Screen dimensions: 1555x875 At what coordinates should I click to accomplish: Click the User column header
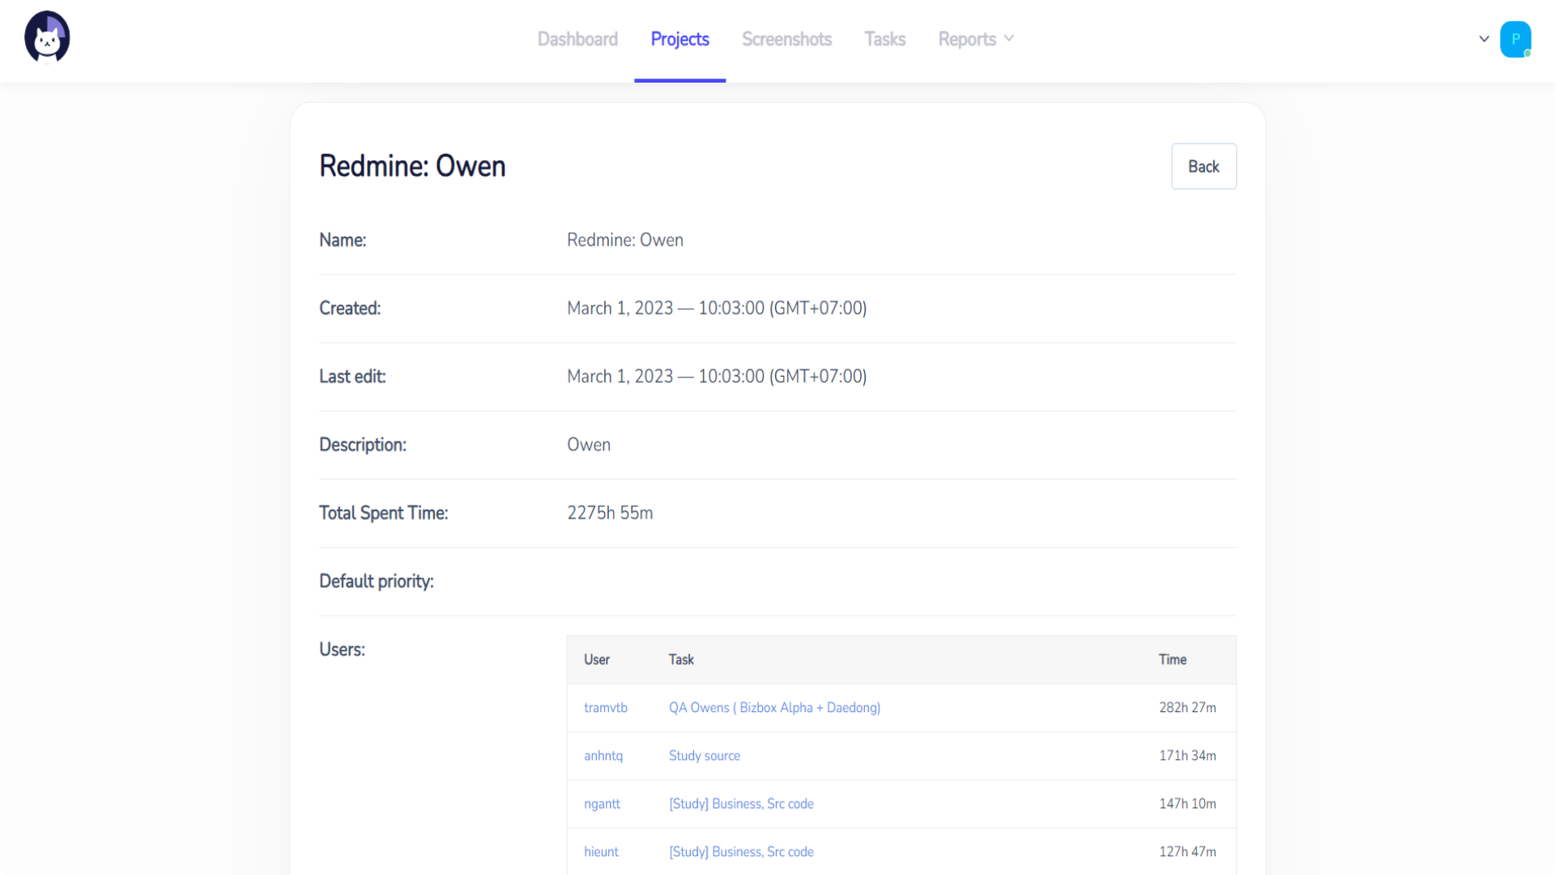tap(597, 659)
